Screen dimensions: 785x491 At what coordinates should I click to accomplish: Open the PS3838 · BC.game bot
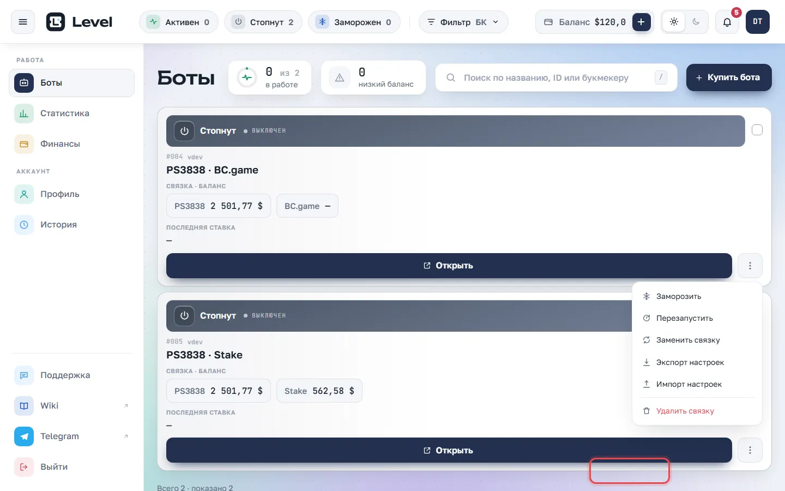[449, 266]
